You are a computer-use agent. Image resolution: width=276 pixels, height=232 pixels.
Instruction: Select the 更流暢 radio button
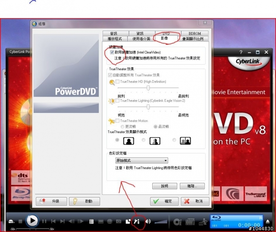click(122, 126)
